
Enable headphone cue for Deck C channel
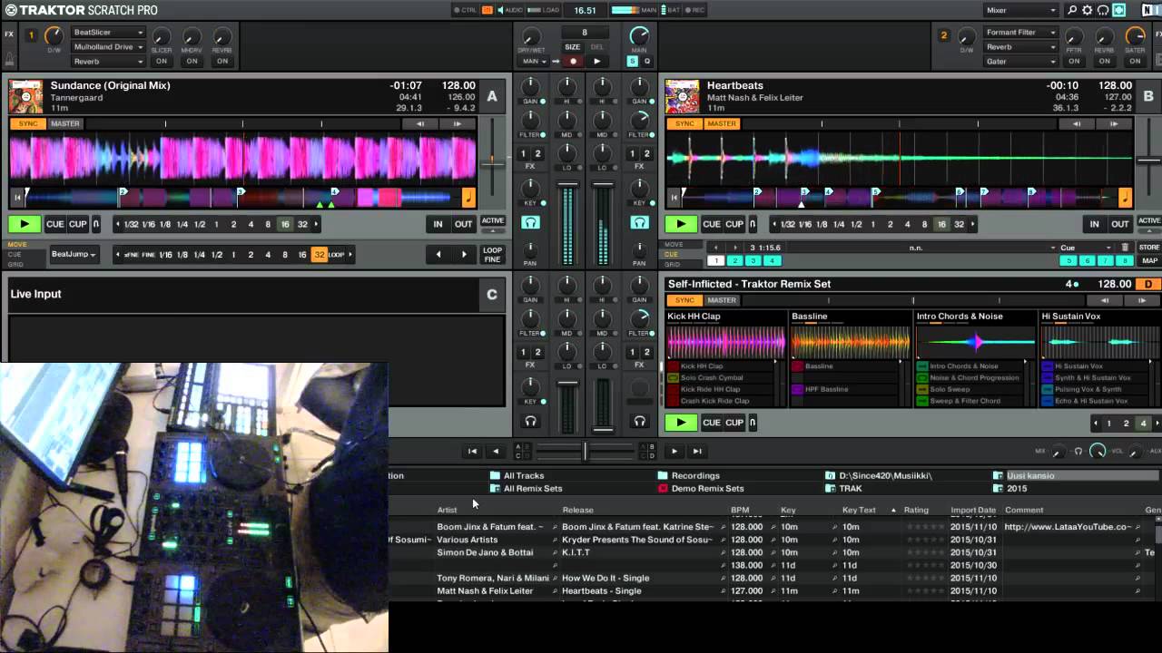click(x=531, y=421)
